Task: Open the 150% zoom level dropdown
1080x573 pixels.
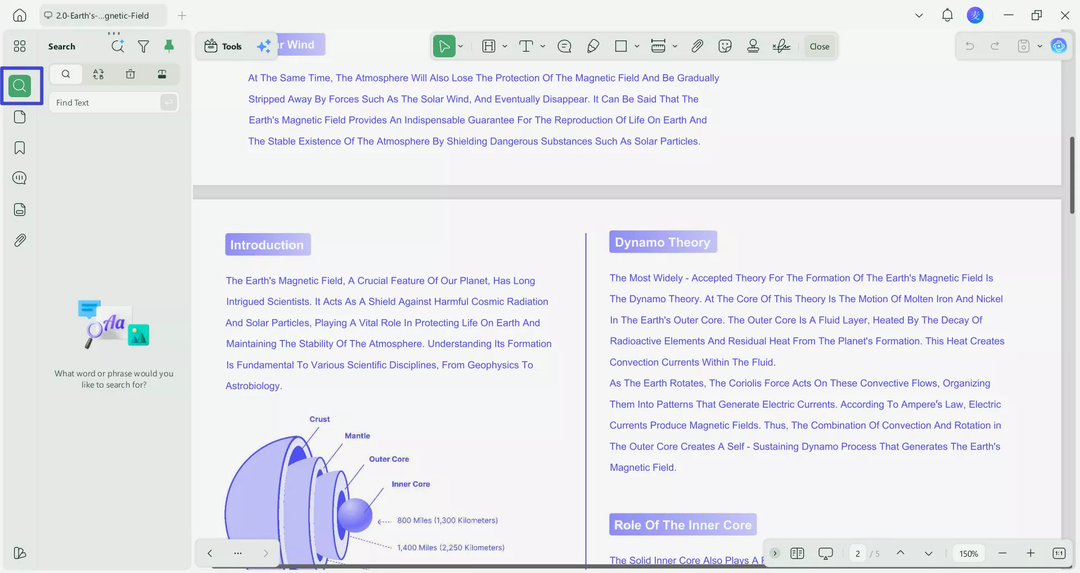Action: [969, 554]
